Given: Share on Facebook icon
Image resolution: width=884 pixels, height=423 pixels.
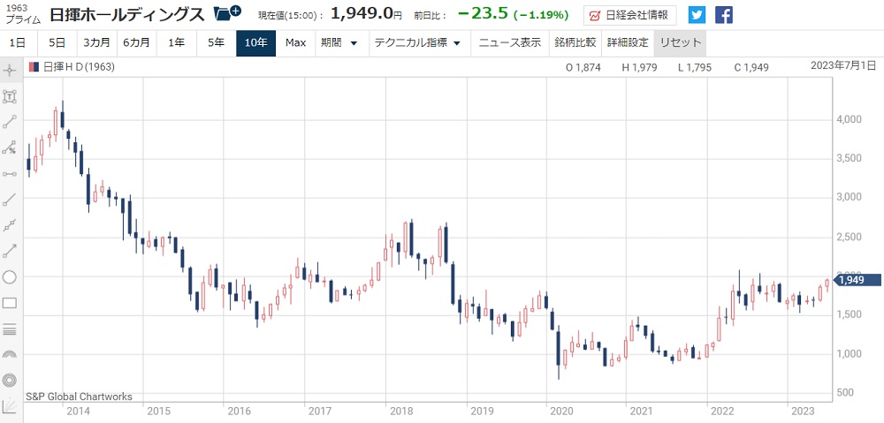Looking at the screenshot, I should [x=724, y=15].
